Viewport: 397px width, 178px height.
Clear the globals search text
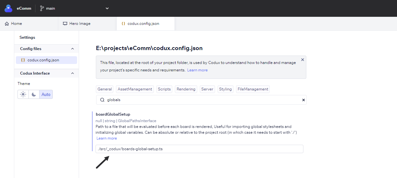point(303,100)
